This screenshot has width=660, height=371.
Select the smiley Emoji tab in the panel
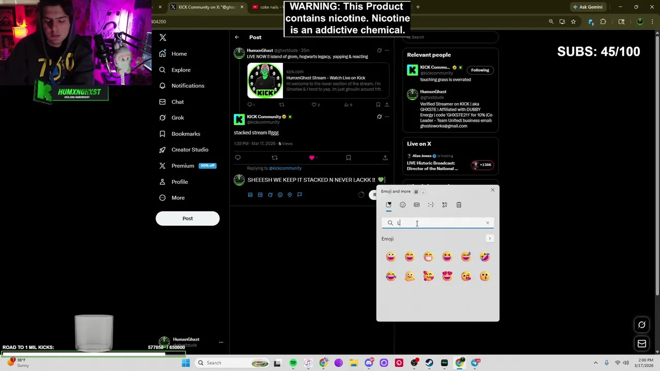[x=403, y=205]
